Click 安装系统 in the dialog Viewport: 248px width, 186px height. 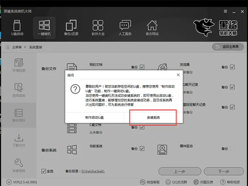[x=154, y=117]
